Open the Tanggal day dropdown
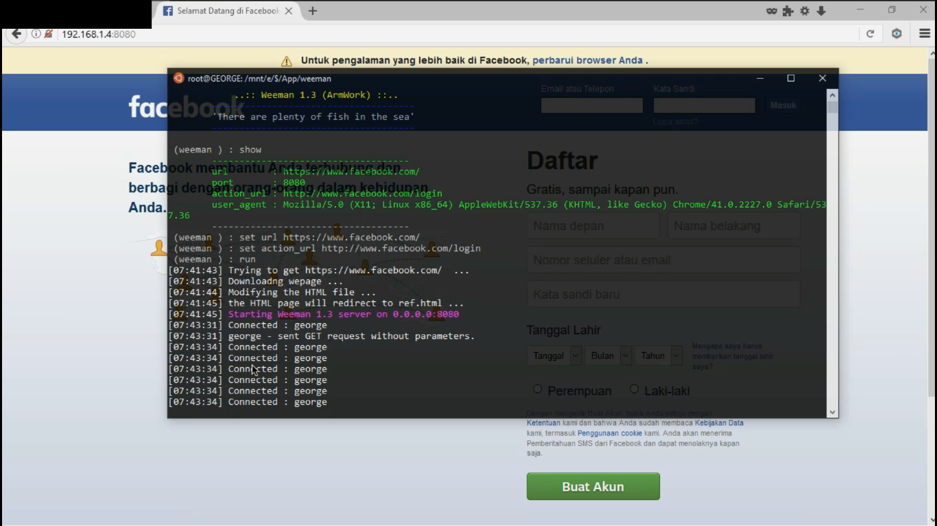The image size is (937, 526). [555, 356]
